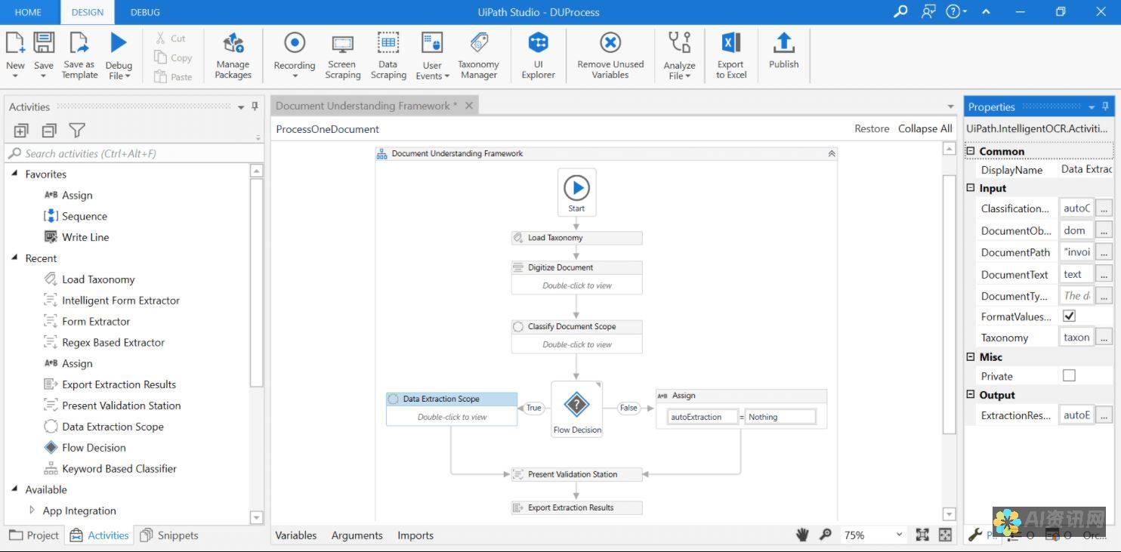Click Restore in the designer
Image resolution: width=1121 pixels, height=552 pixels.
[872, 128]
